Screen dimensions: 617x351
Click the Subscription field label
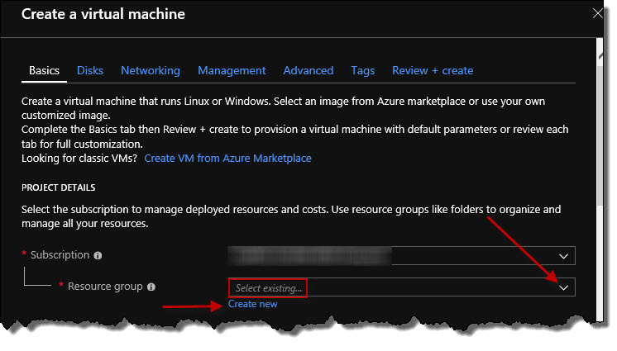click(60, 255)
